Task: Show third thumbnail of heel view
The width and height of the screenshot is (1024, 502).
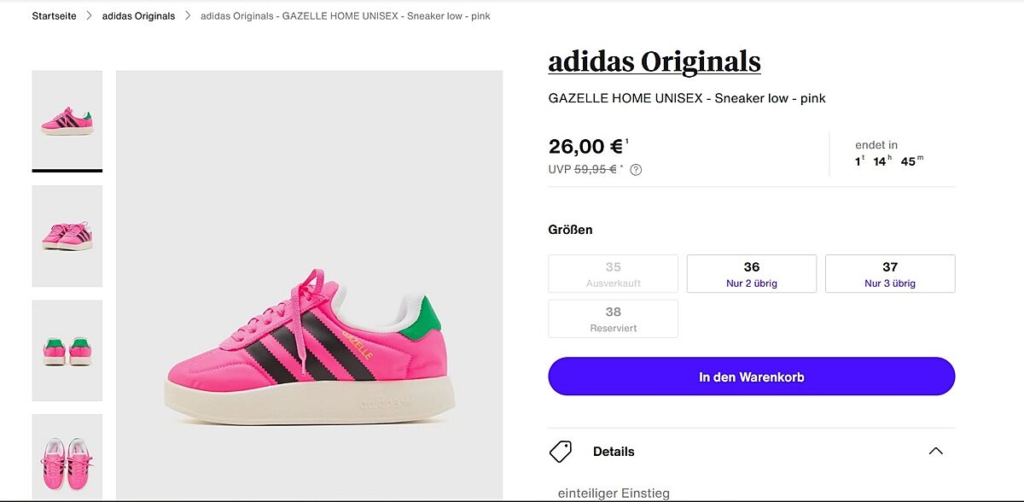Action: pyautogui.click(x=67, y=350)
